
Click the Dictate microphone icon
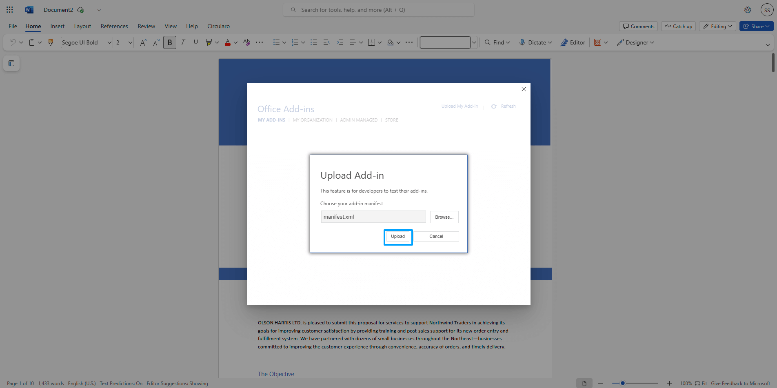pyautogui.click(x=522, y=42)
